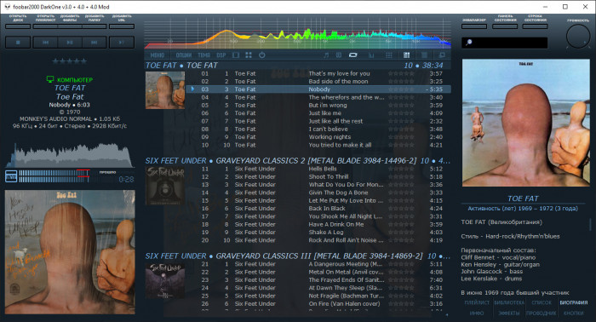
Task: Click the four-squares grid icon in toolbar
Action: click(249, 55)
